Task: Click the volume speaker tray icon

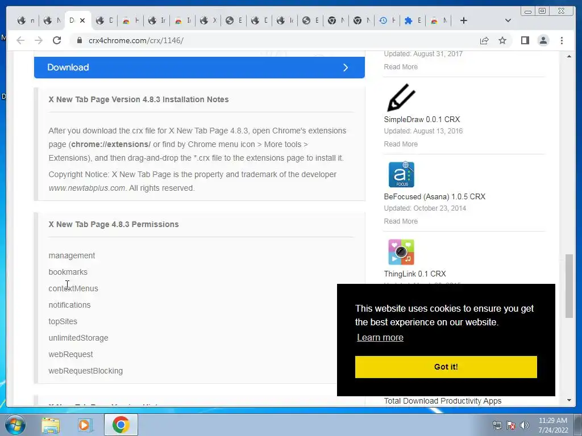Action: tap(525, 425)
